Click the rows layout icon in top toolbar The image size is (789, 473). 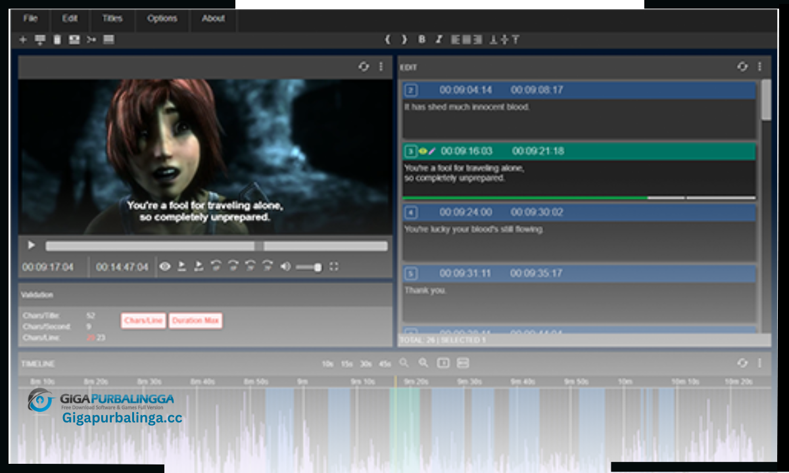coord(109,40)
